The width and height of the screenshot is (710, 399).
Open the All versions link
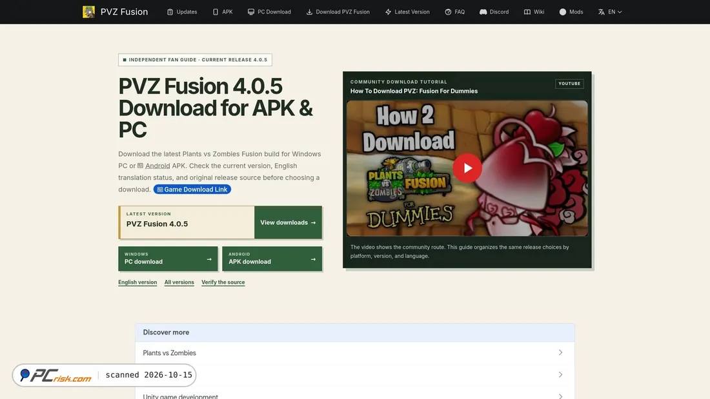coord(179,282)
